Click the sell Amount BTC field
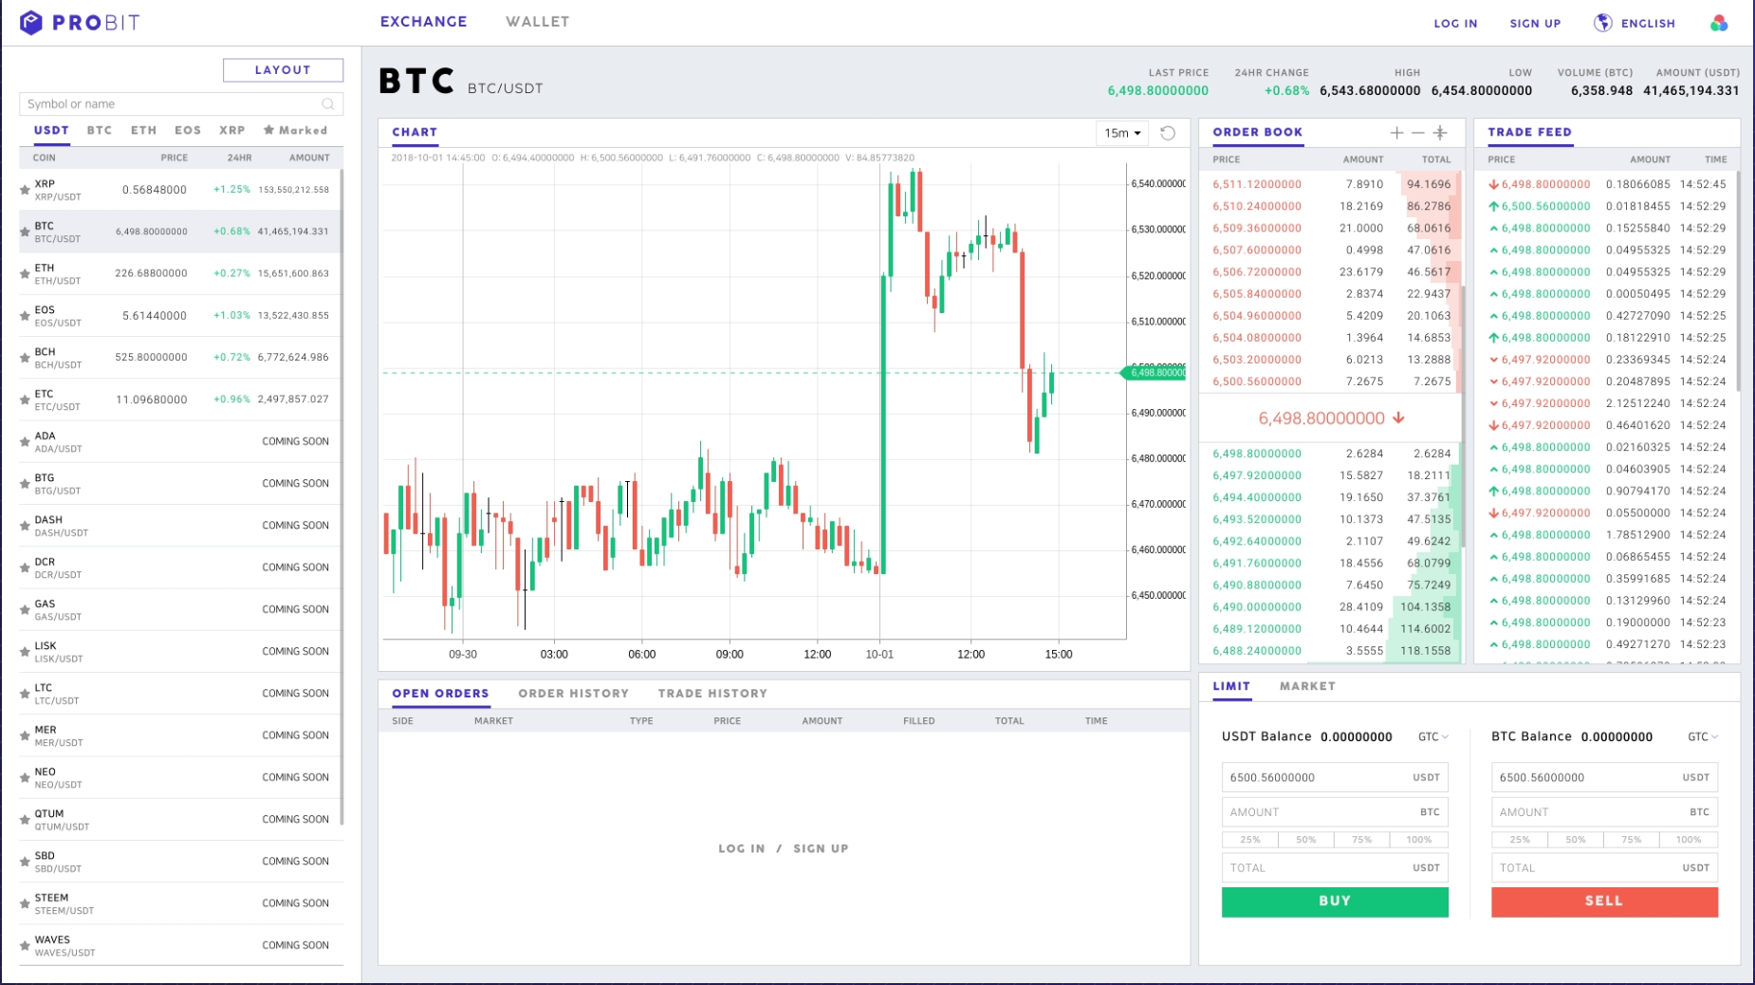This screenshot has width=1755, height=985. pyautogui.click(x=1604, y=812)
